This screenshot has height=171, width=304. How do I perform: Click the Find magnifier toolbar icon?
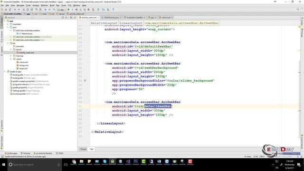pyautogui.click(x=36, y=9)
